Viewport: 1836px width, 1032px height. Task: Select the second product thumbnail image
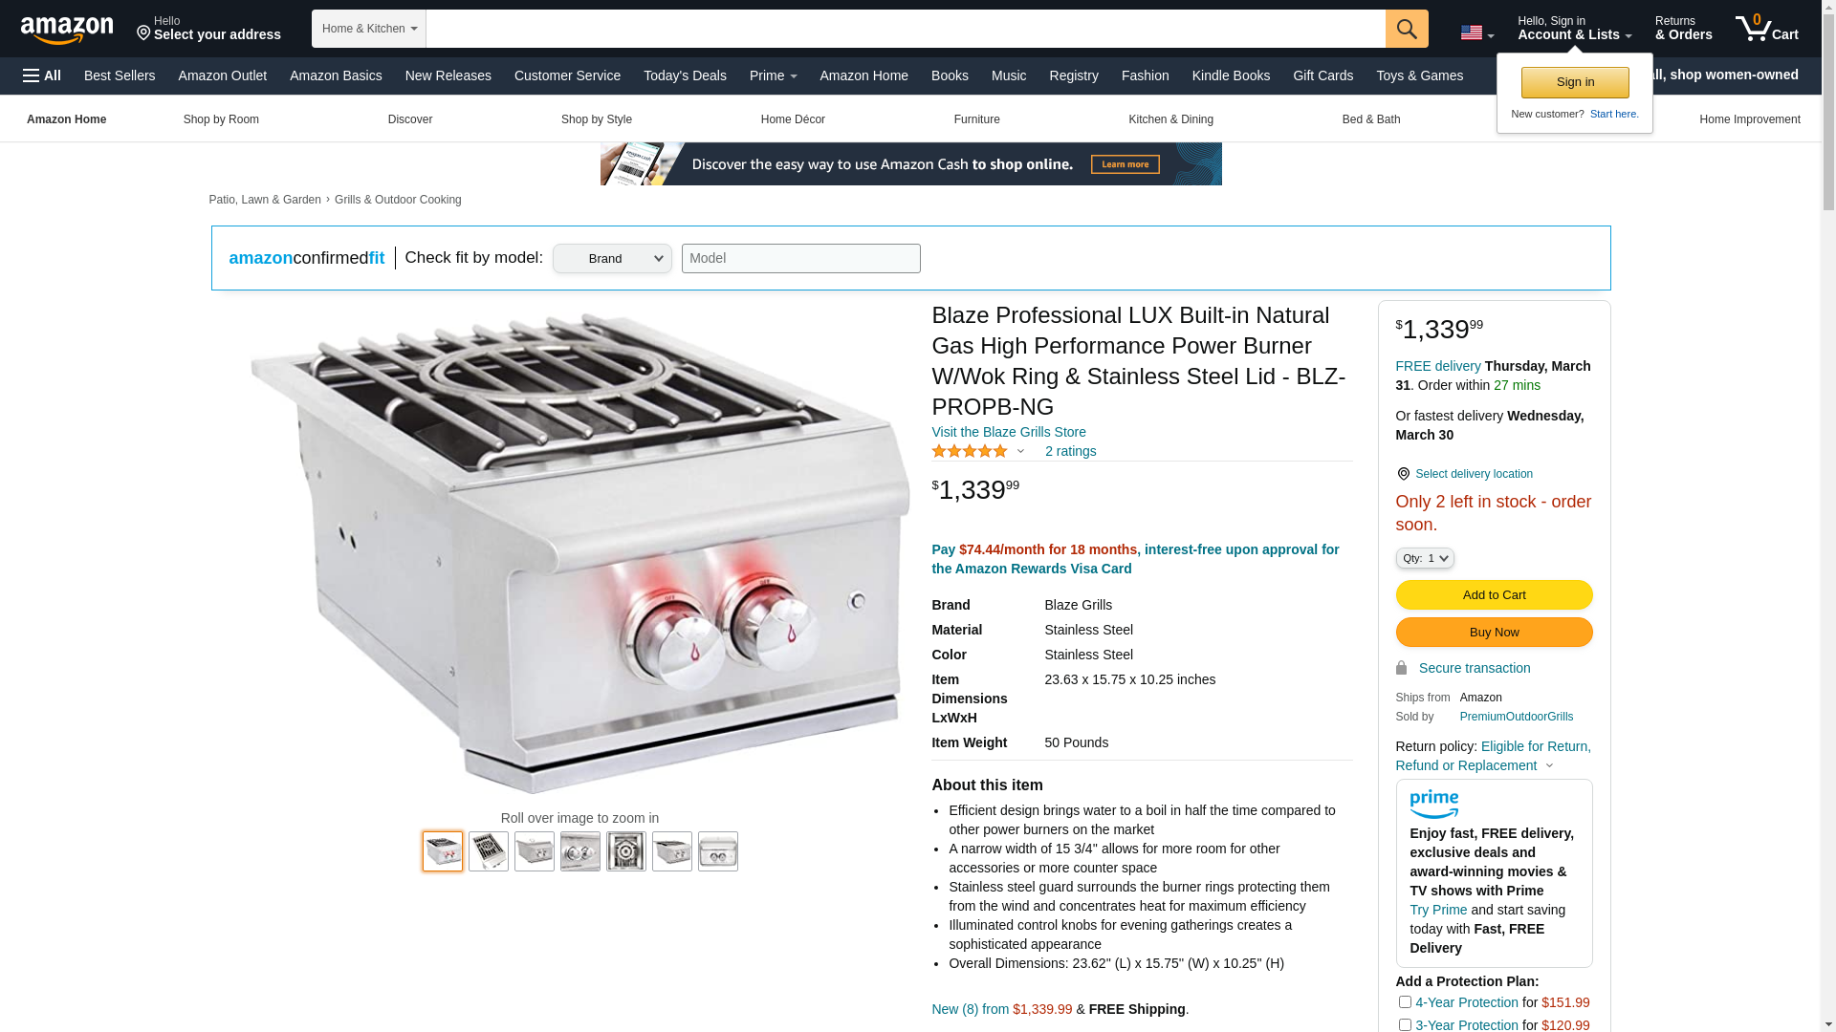coord(489,851)
